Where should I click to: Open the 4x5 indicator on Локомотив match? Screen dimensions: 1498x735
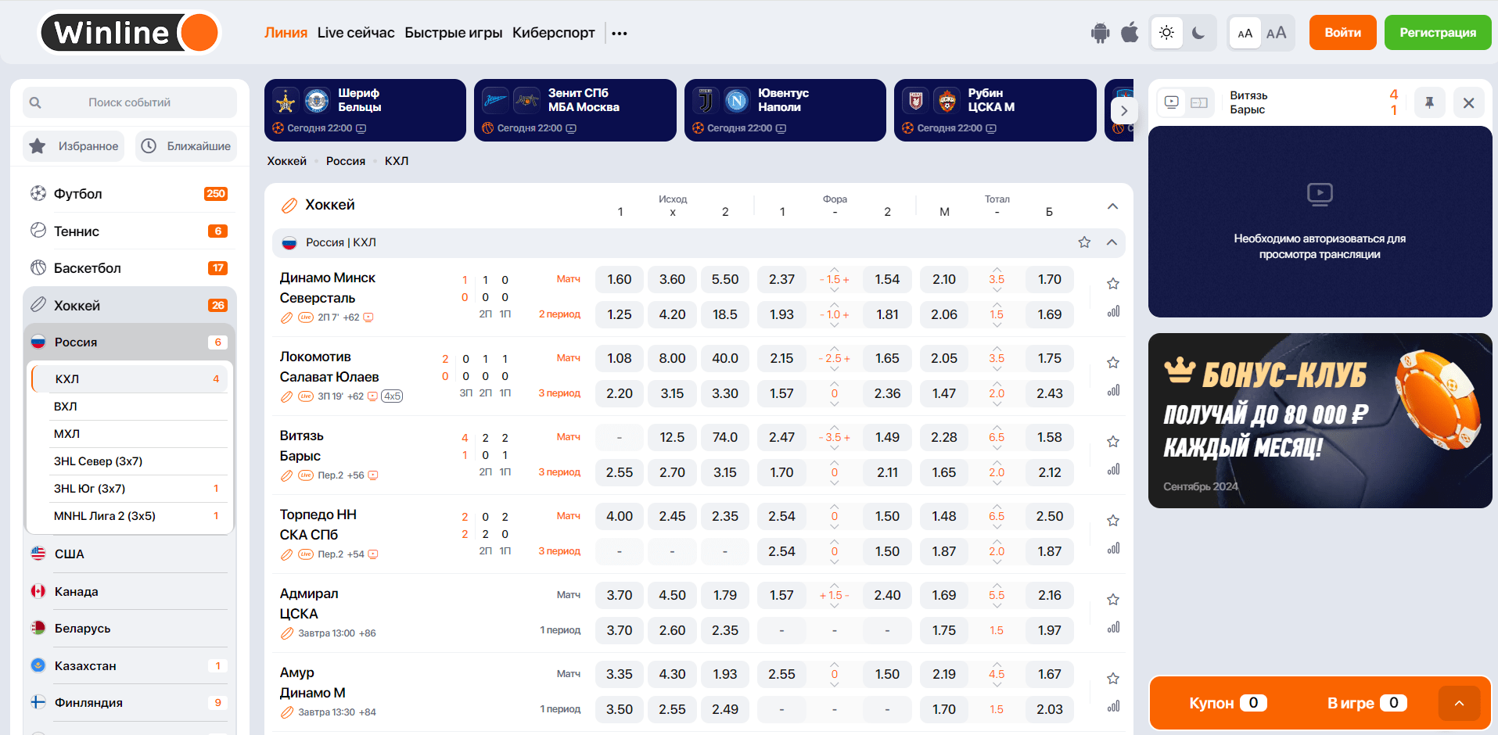tap(392, 396)
